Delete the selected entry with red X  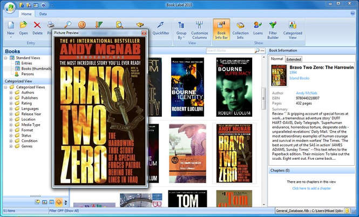(x=37, y=25)
